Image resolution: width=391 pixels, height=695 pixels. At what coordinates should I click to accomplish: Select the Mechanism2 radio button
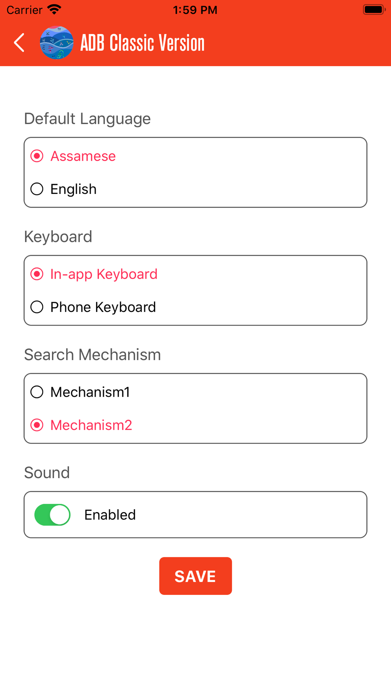(x=37, y=425)
